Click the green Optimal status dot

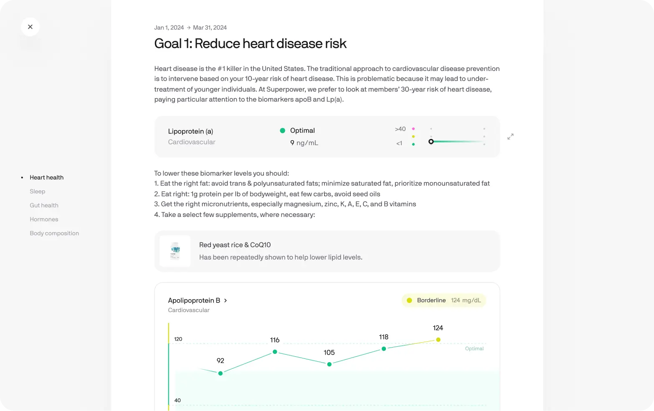pyautogui.click(x=282, y=131)
